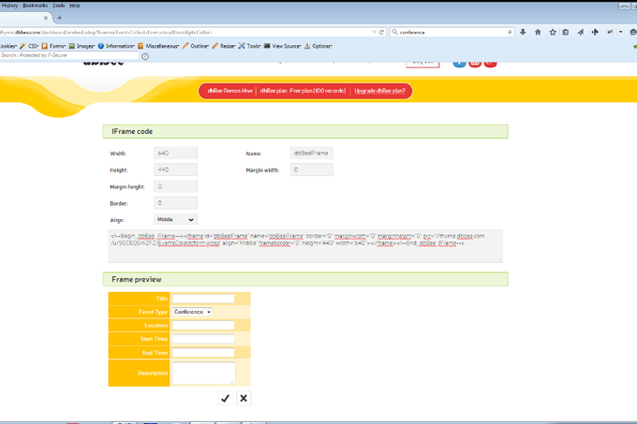Click 'dbBee Demos Hive' link

[x=230, y=91]
